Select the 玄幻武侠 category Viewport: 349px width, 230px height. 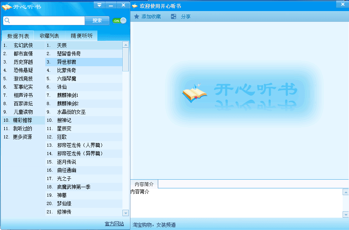coord(23,45)
